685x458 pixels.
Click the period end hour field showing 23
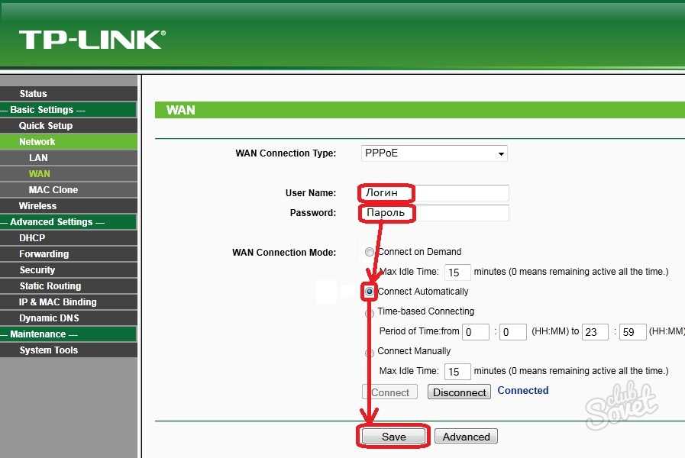click(595, 332)
